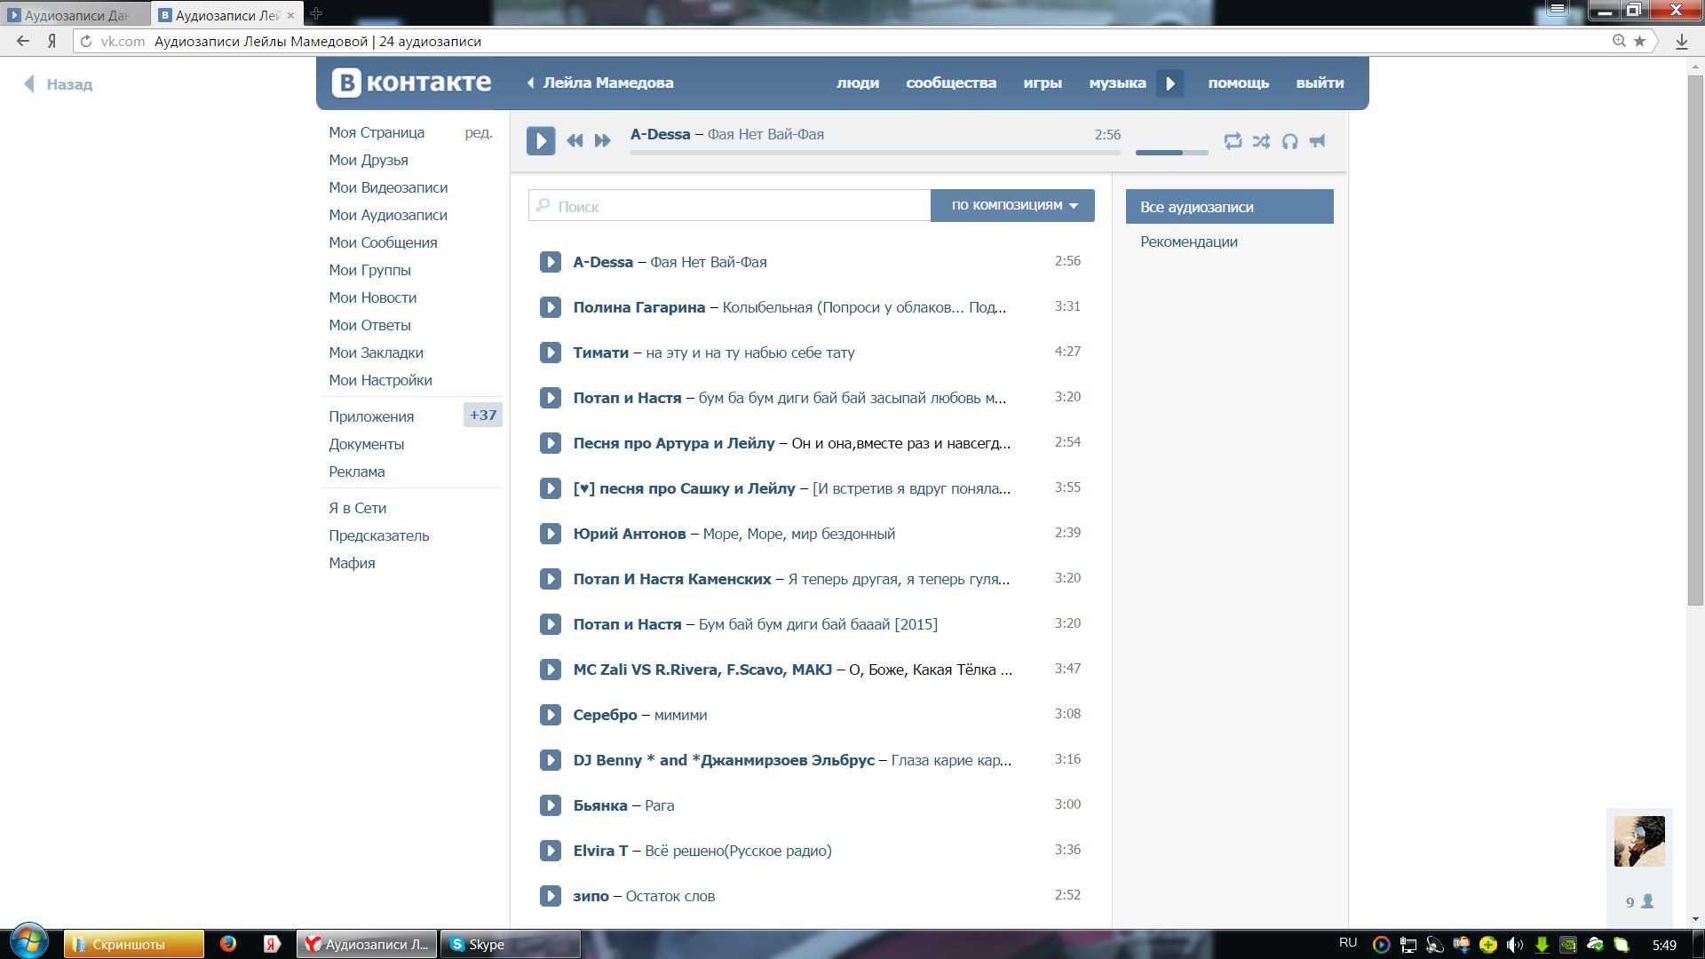
Task: Adjust the player volume slider
Action: coord(1171,153)
